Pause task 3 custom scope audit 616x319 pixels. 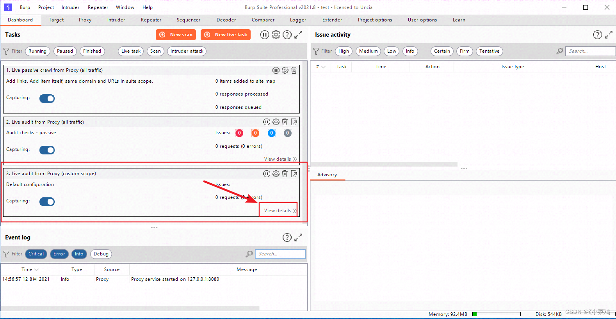coord(267,174)
